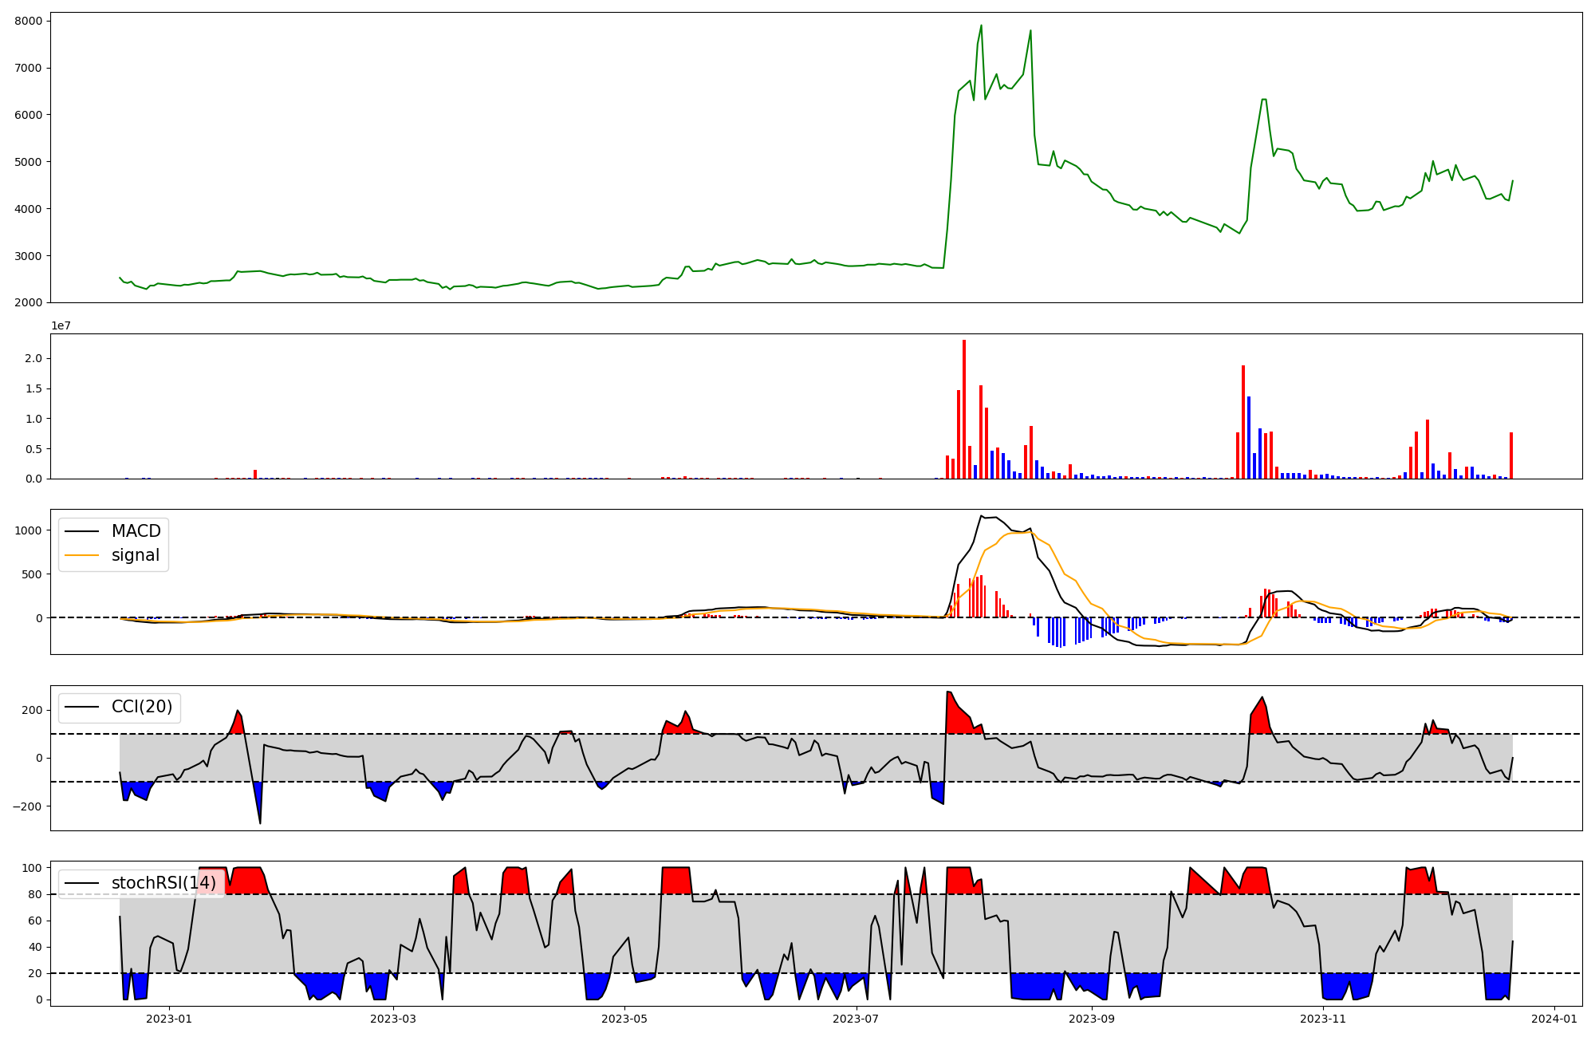Image resolution: width=1595 pixels, height=1037 pixels.
Task: Select the 2023-07 x-axis tick label
Action: point(857,1019)
